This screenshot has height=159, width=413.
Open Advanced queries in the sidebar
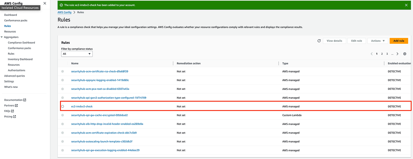pos(15,76)
